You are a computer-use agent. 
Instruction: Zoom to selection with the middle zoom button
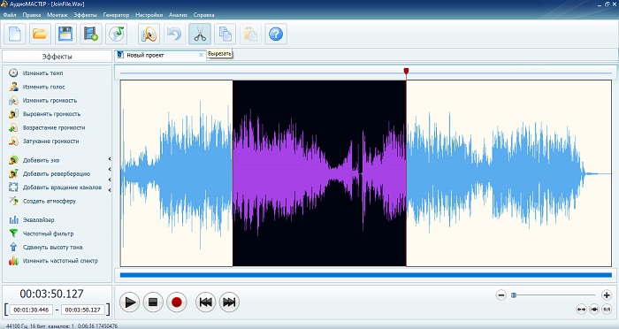594,310
